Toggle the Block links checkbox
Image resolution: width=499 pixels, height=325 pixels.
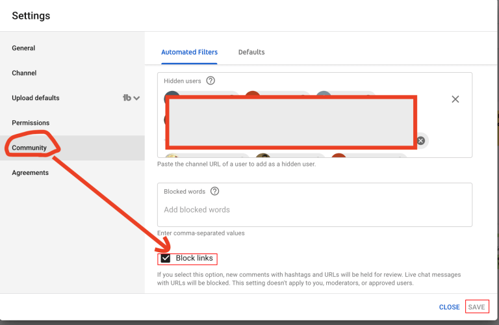[x=166, y=258]
